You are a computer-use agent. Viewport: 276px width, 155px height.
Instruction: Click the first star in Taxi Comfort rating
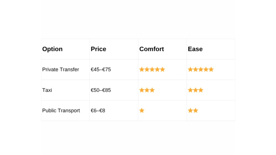click(x=142, y=90)
